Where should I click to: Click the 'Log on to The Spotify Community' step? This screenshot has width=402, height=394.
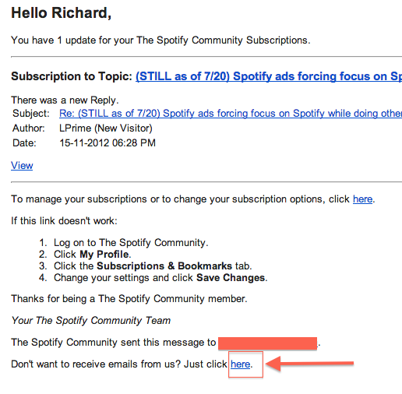(x=131, y=243)
